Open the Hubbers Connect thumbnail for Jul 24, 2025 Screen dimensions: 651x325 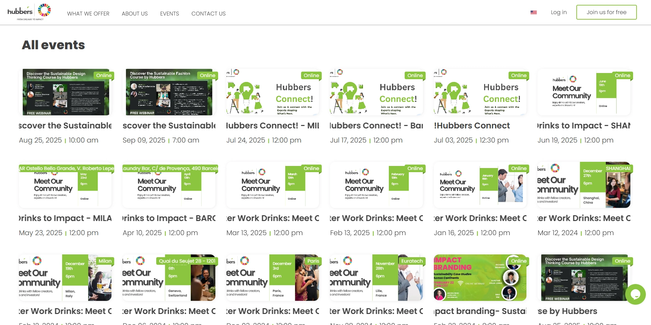(273, 92)
